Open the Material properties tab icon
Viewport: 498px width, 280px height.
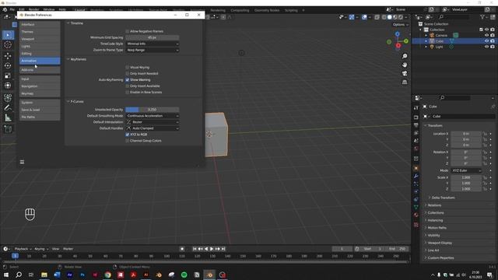tap(416, 215)
